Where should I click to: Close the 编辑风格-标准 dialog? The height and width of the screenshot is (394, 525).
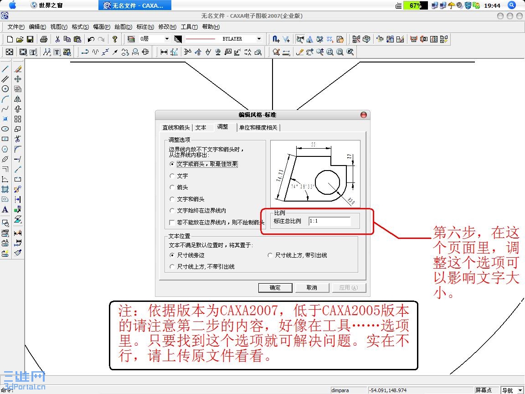(364, 115)
